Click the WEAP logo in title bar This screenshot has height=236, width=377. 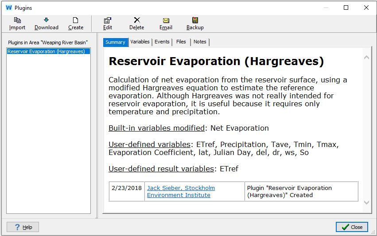pos(9,8)
